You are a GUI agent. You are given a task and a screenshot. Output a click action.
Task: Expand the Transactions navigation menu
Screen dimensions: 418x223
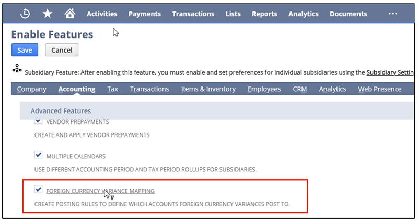(193, 14)
